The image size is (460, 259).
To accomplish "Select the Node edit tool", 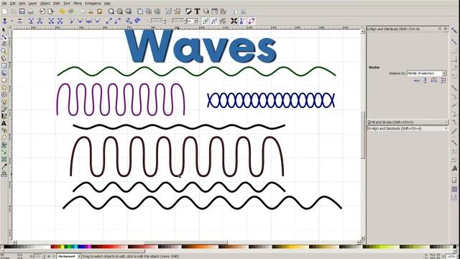I will click(4, 37).
